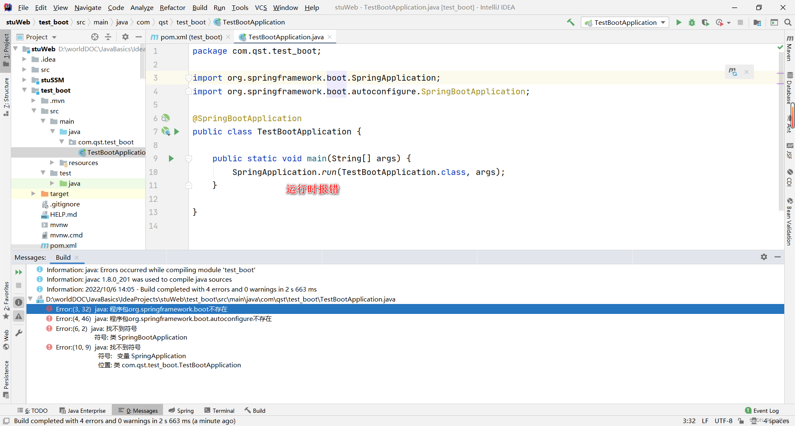Viewport: 795px width, 426px height.
Task: Click the stop process square icon
Action: point(740,22)
